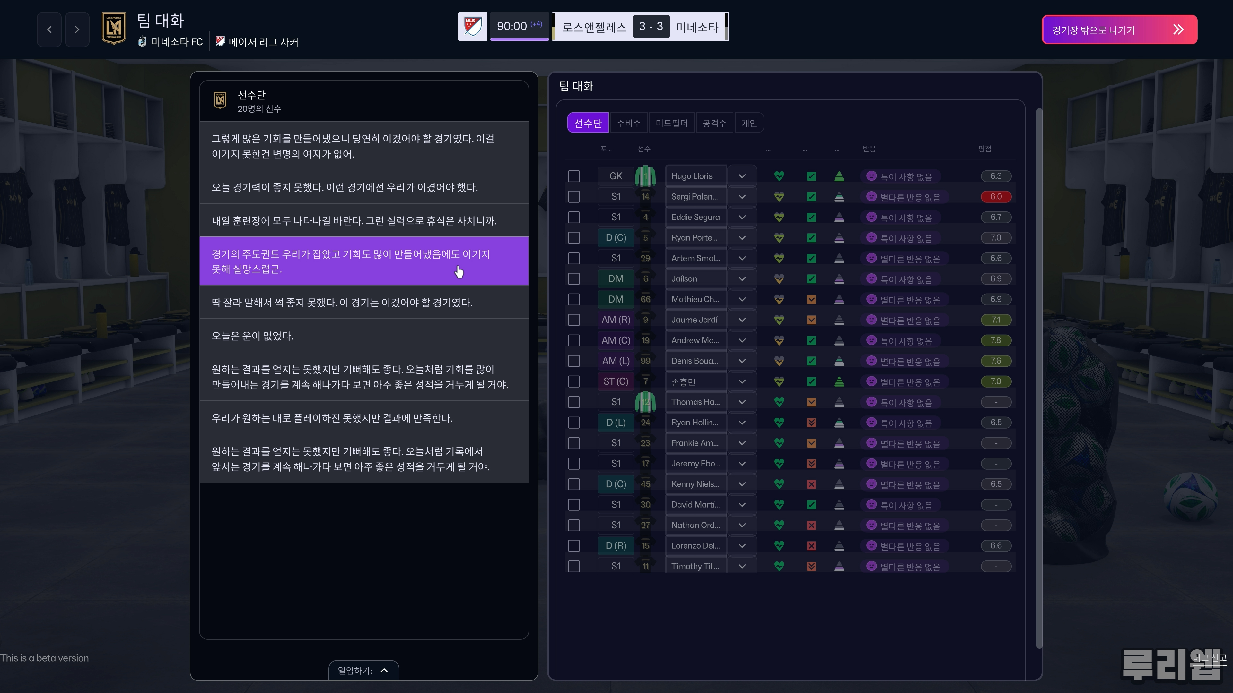Click the 손흥민 row's green pyramid icon
Image resolution: width=1233 pixels, height=693 pixels.
pos(839,382)
